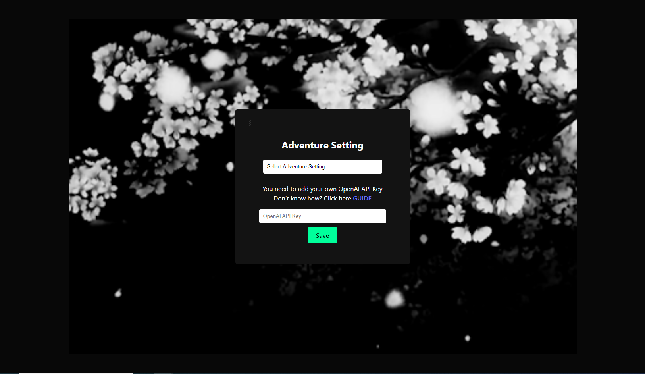Click the blurred falling petal below the dialog

tap(394, 299)
